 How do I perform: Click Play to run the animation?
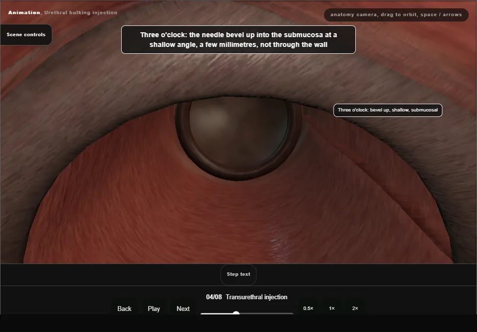154,309
